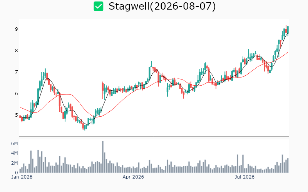Screen dimensions: 308x192
Task: Click the 6M volume axis label
Action: pyautogui.click(x=14, y=144)
